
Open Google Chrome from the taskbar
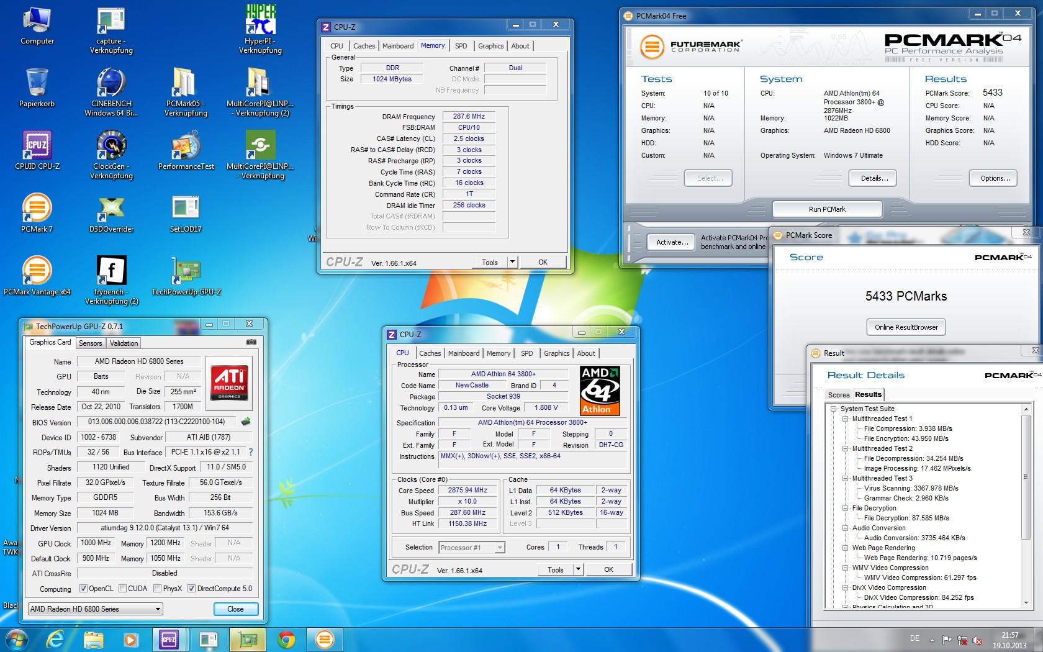(x=286, y=639)
